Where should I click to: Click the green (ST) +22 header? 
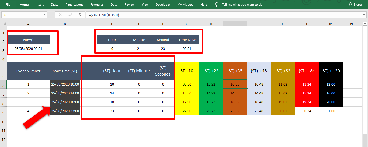click(211, 71)
